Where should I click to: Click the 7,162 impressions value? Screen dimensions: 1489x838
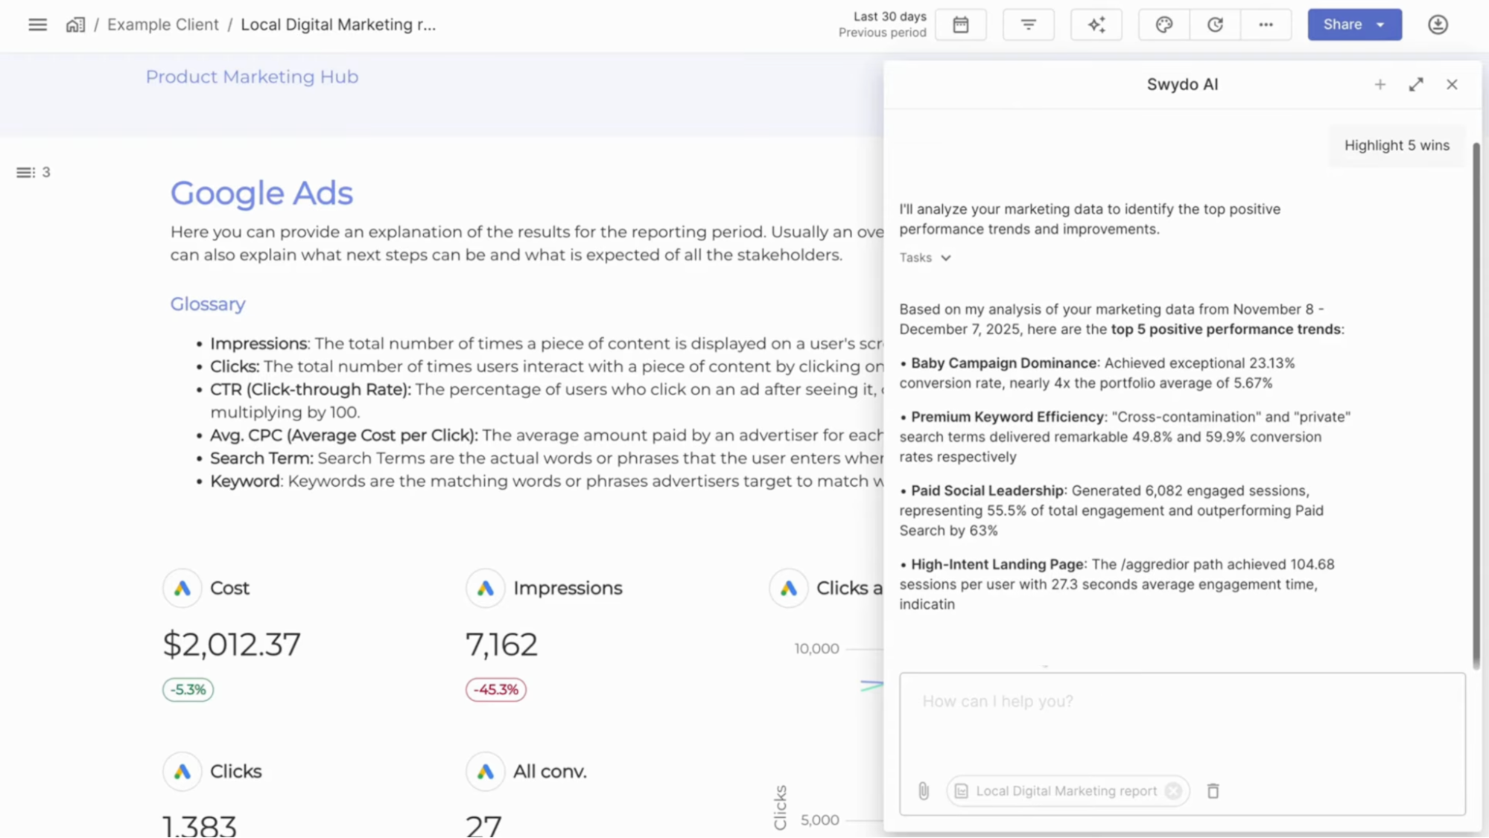(x=501, y=645)
